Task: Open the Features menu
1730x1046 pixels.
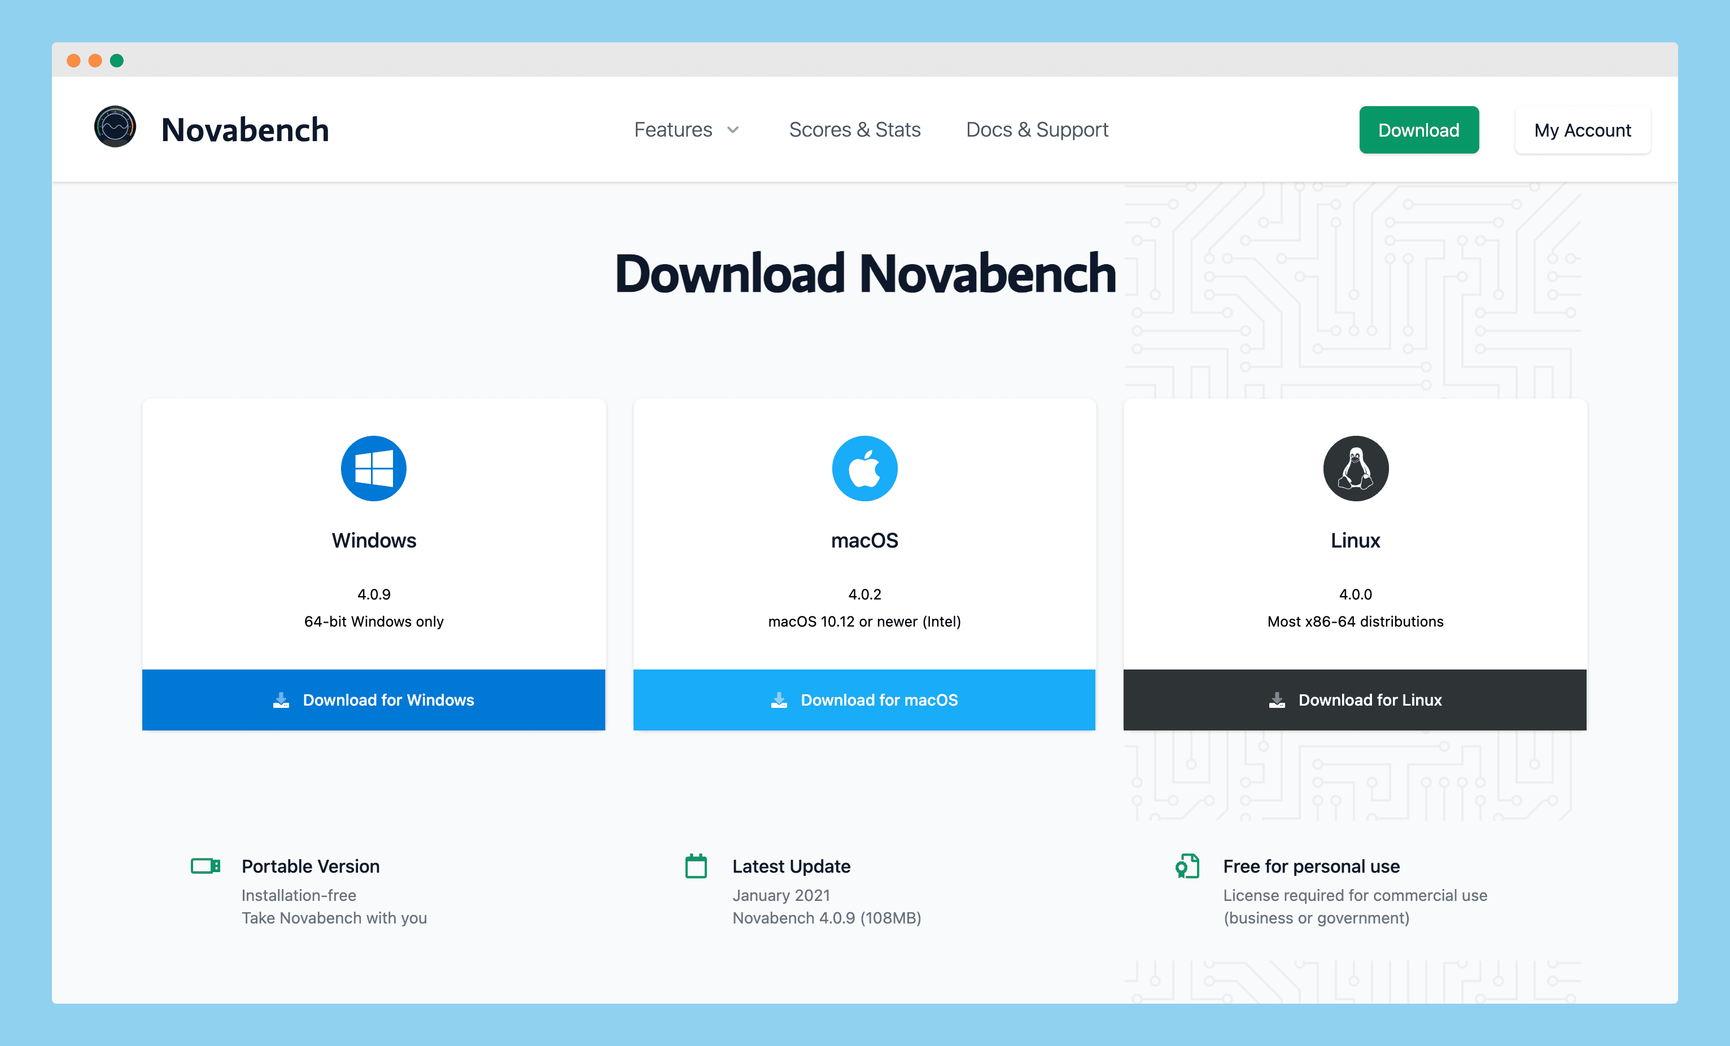Action: coord(672,130)
